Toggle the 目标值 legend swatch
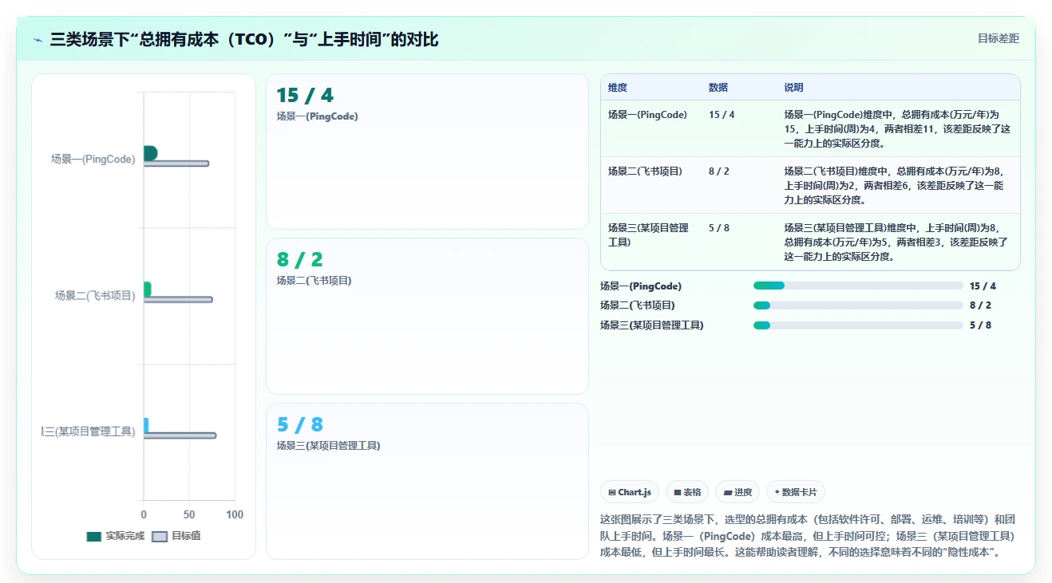The height and width of the screenshot is (583, 1052). tap(160, 536)
